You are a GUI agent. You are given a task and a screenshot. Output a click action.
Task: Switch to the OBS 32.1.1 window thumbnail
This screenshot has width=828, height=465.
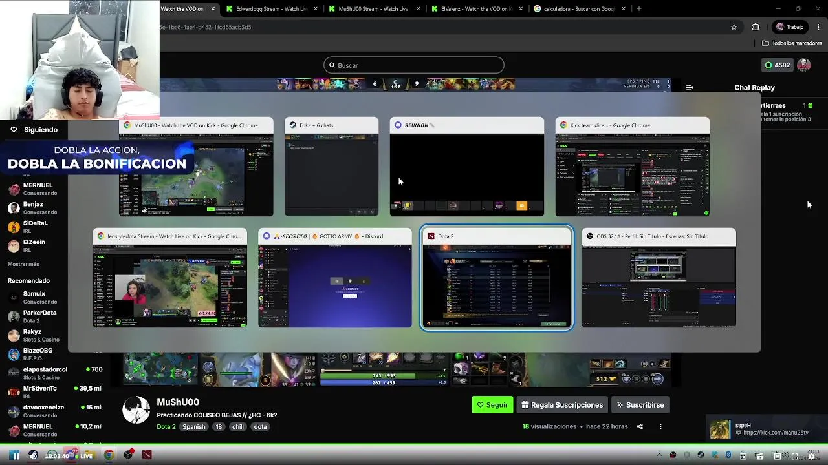point(659,278)
